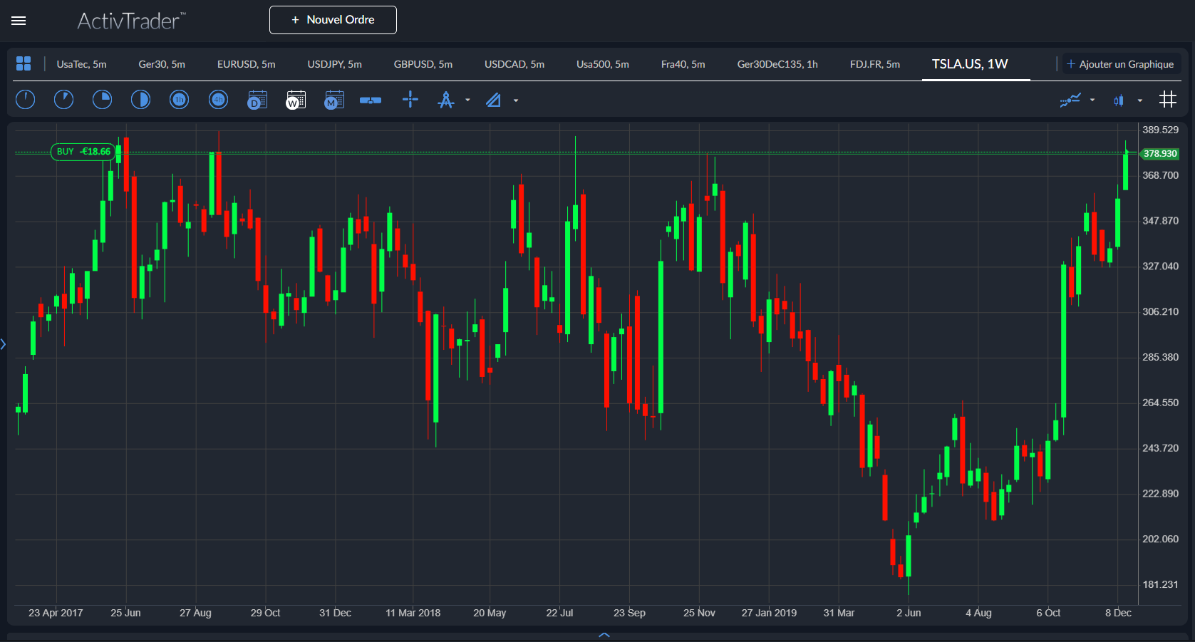1195x642 pixels.
Task: Click the Nouvel Ordre button
Action: [333, 20]
